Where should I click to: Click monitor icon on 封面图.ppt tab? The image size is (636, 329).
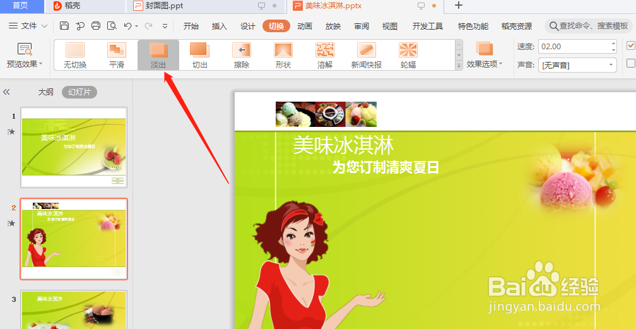(262, 6)
